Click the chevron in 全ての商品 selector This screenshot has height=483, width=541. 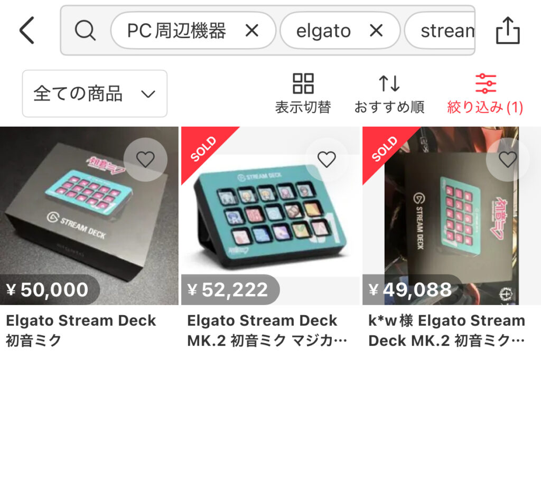[148, 94]
